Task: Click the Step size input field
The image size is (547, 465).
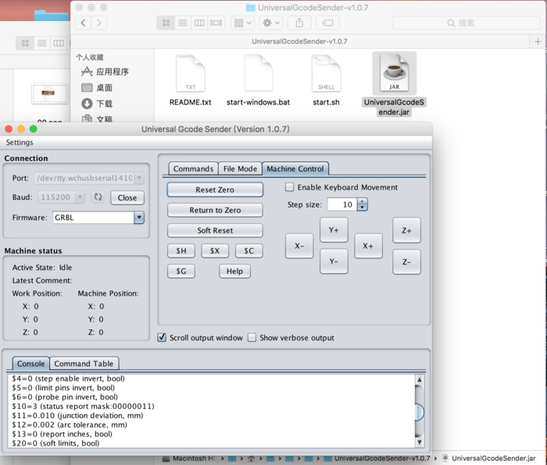Action: coord(342,204)
